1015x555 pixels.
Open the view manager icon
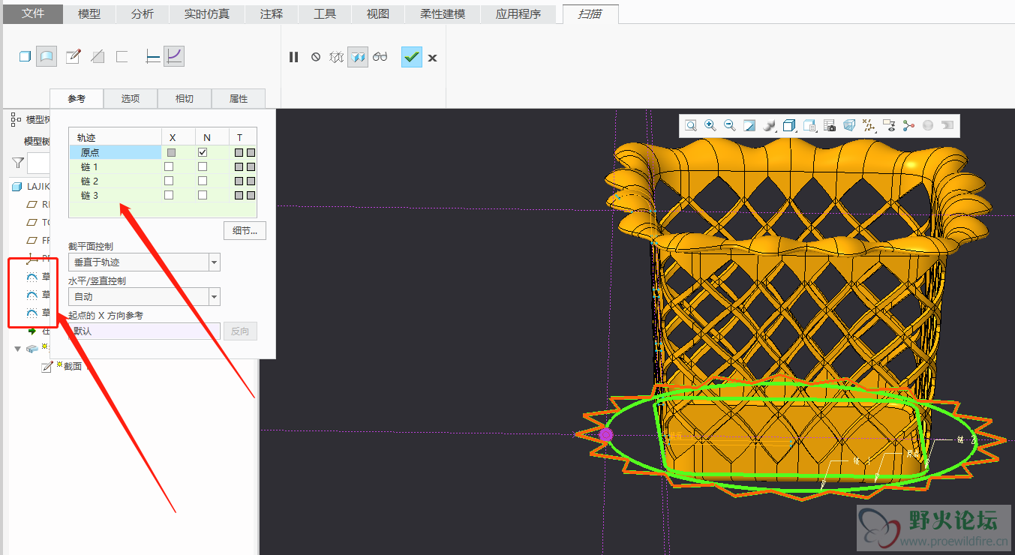click(x=809, y=126)
